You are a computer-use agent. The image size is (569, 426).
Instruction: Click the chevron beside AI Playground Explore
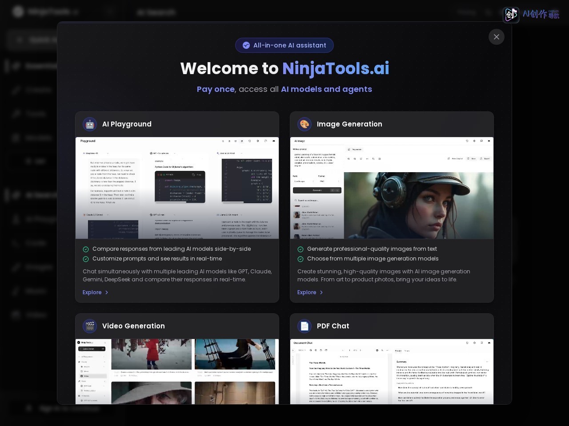[x=107, y=292]
